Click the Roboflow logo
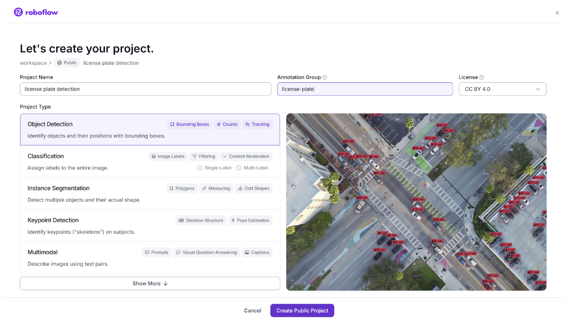The height and width of the screenshot is (328, 565). (36, 12)
